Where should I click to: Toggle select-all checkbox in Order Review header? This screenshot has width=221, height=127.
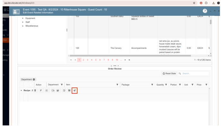(x=31, y=85)
